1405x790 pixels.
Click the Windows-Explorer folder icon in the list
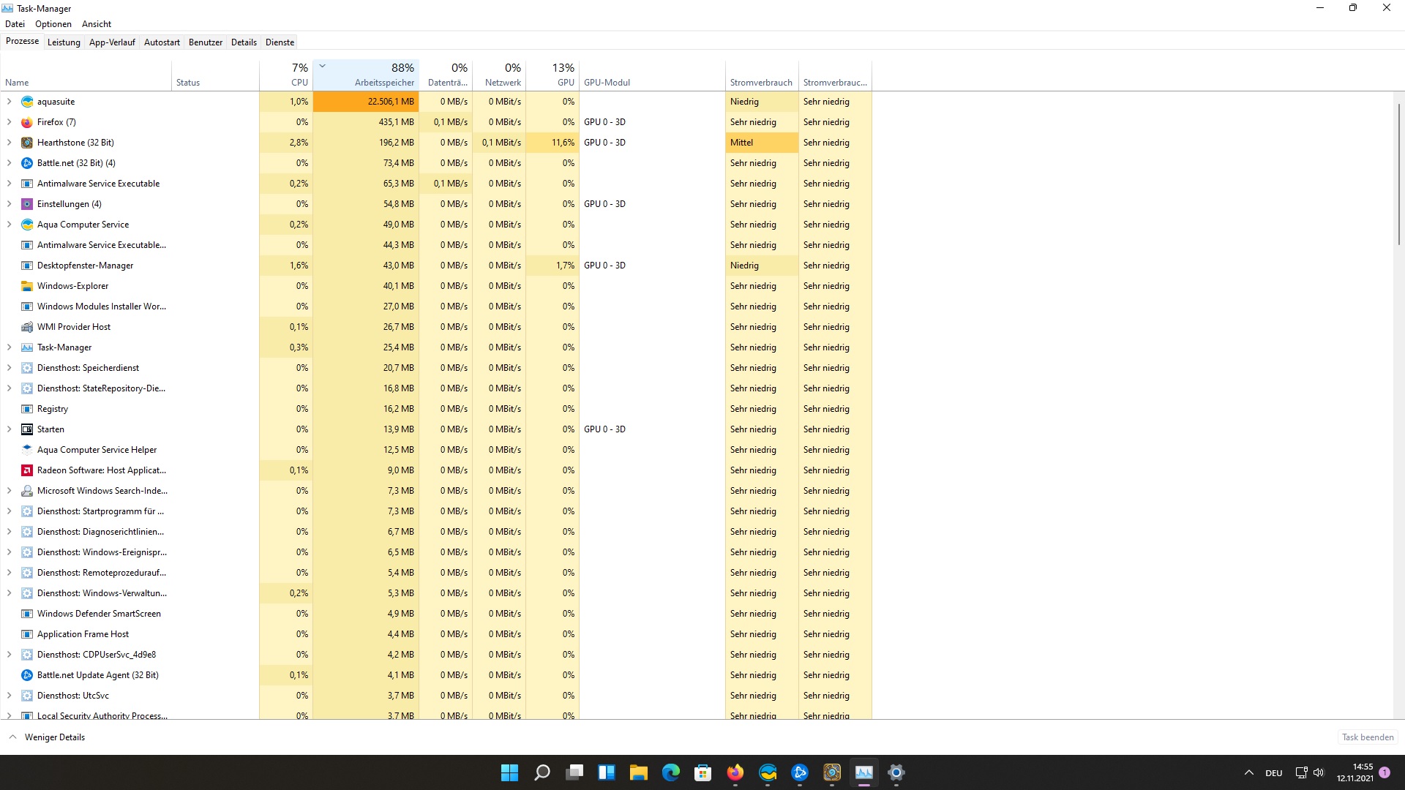pyautogui.click(x=27, y=286)
